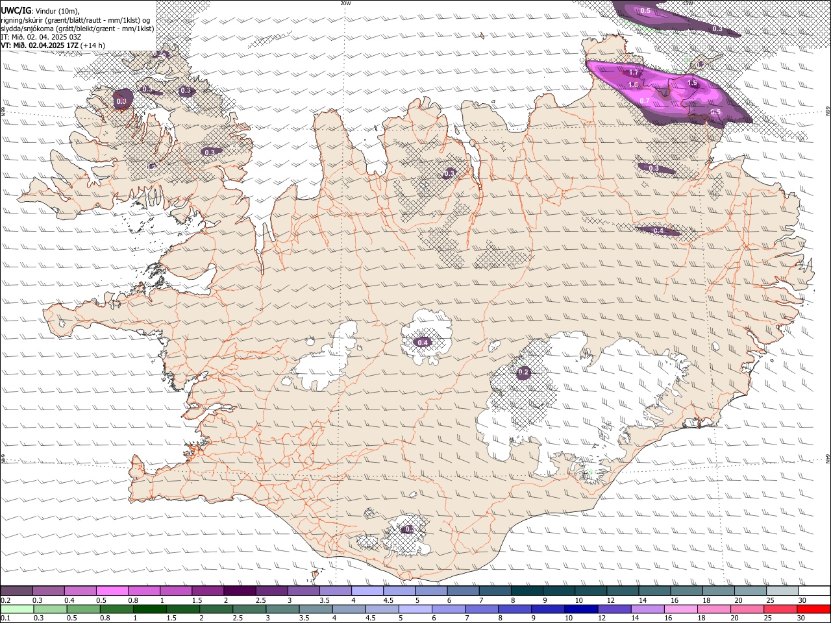The width and height of the screenshot is (831, 623).
Task: Click the darkest green swatch labeled 1 in lower legend
Action: 150,609
